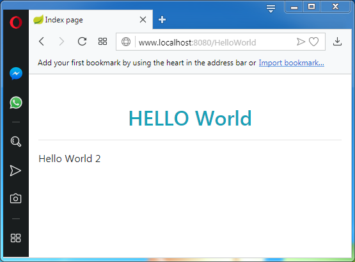Open Messenger in the sidebar

click(16, 74)
